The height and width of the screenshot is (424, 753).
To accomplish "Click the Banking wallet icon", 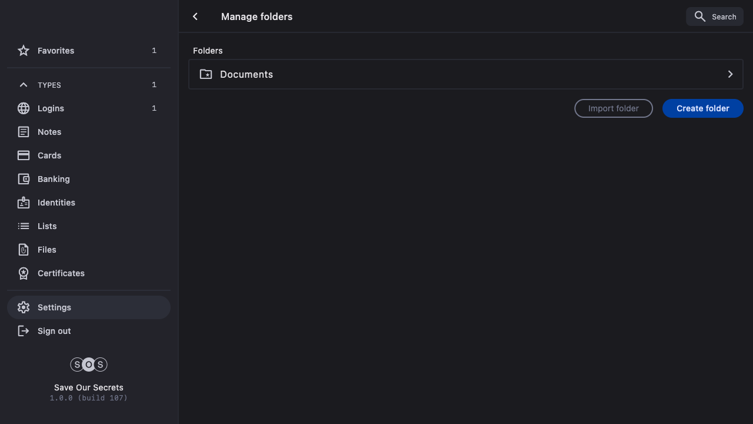I will click(24, 179).
